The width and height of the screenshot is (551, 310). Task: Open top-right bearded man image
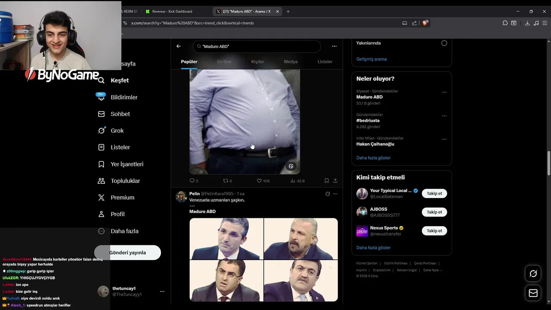pos(301,239)
